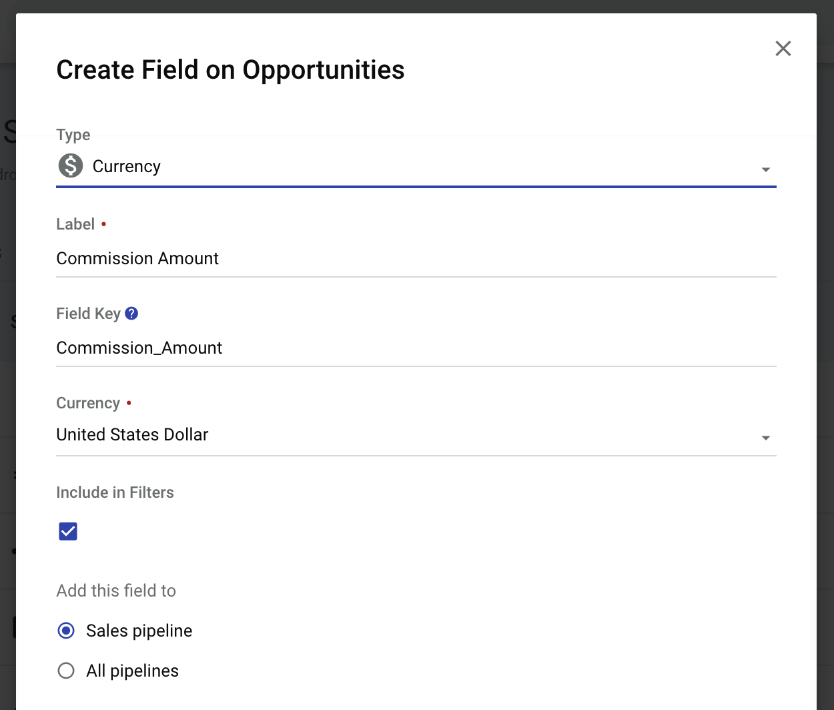The image size is (834, 710).
Task: Focus the Label field containing Commission Amount
Action: tap(416, 259)
